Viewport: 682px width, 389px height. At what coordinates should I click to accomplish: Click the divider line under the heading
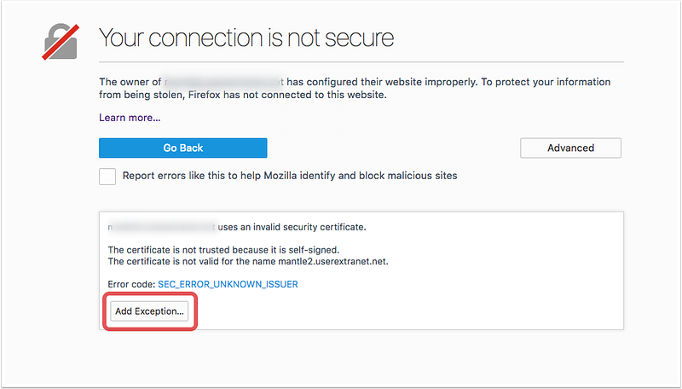[x=361, y=62]
